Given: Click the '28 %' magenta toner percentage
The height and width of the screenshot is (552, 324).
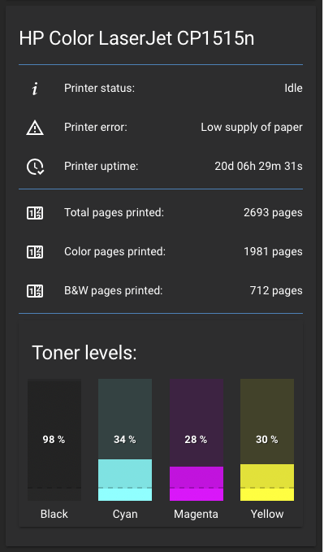Looking at the screenshot, I should pos(196,440).
